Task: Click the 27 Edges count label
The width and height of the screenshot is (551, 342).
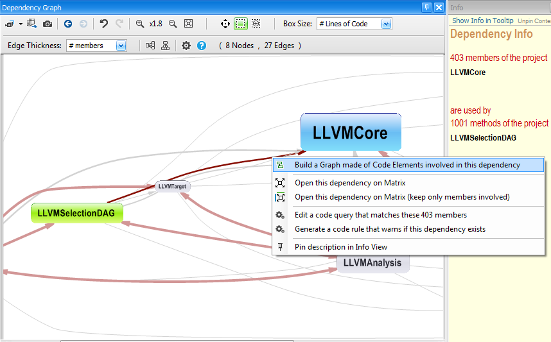Action: click(279, 46)
